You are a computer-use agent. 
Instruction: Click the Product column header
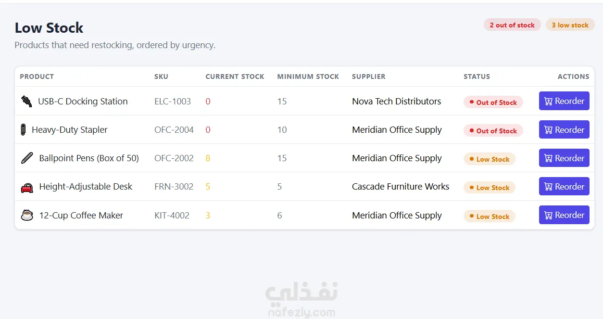coord(37,77)
